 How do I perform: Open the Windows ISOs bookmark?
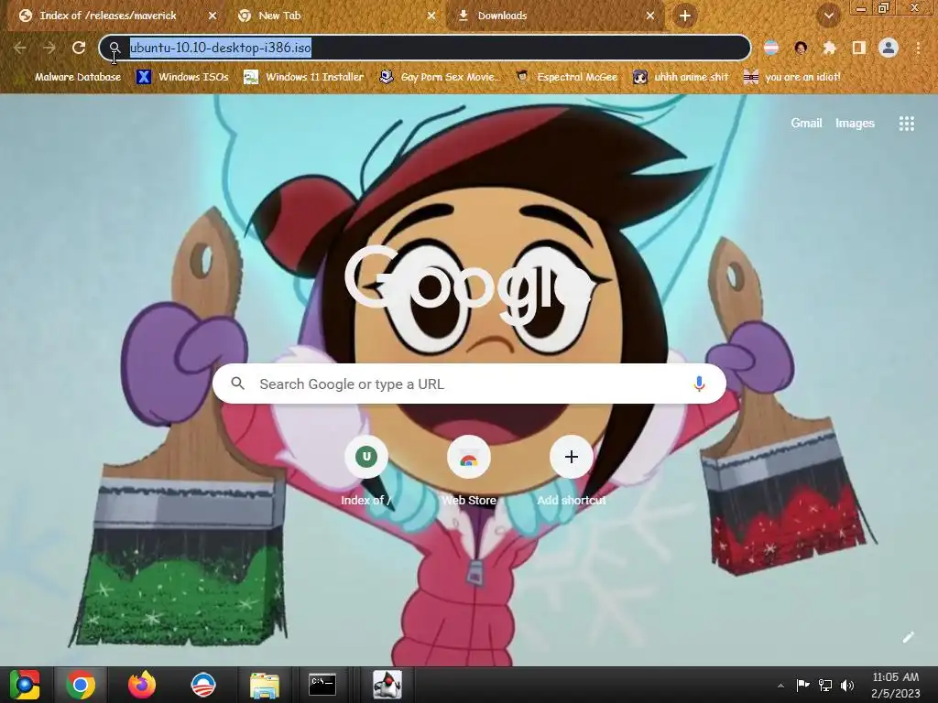[x=183, y=77]
